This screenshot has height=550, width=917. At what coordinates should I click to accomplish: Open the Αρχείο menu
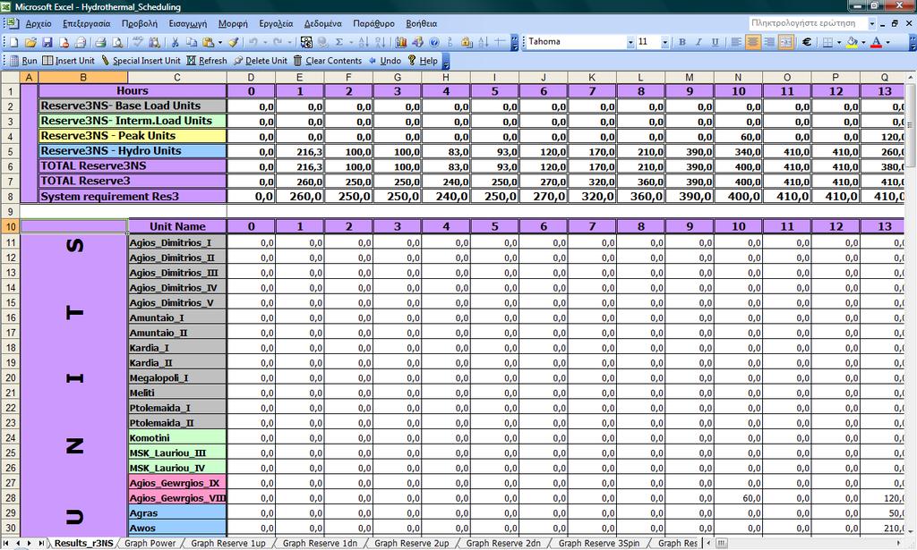point(39,23)
